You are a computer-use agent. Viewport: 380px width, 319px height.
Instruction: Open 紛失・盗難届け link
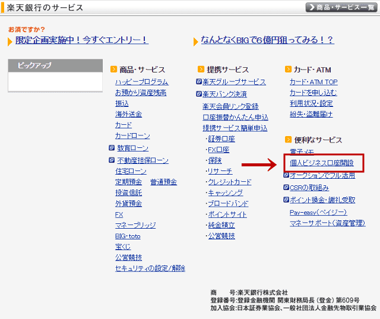[x=311, y=114]
